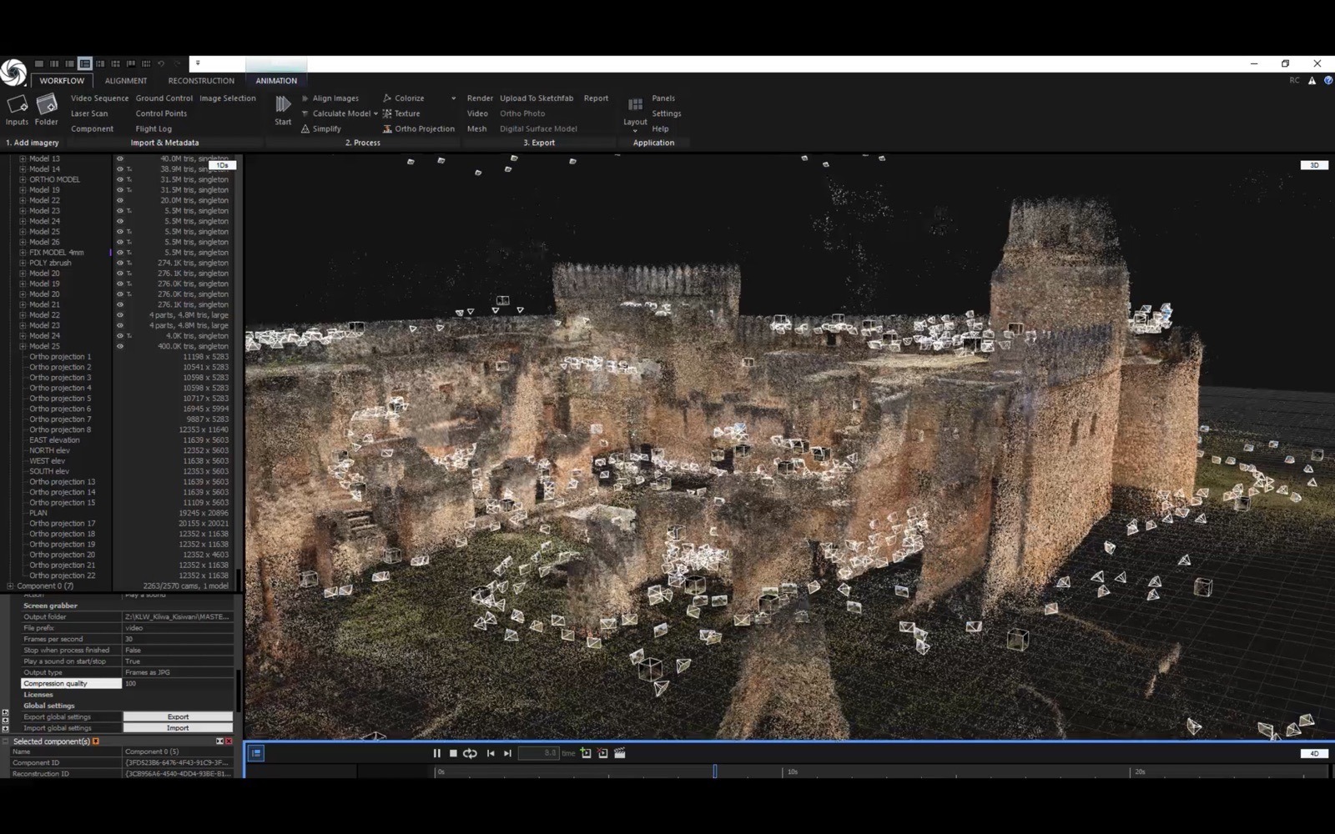Toggle the timeline panel list icon
The image size is (1335, 834).
tap(256, 753)
